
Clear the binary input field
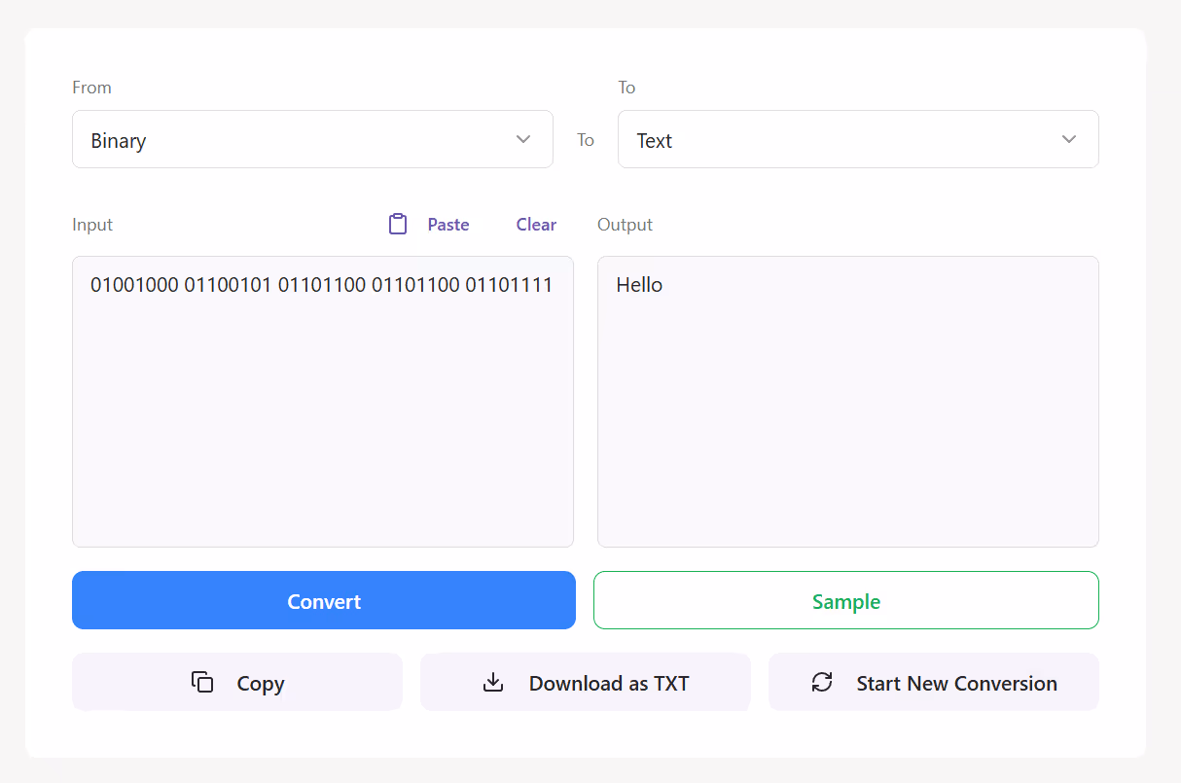(536, 224)
